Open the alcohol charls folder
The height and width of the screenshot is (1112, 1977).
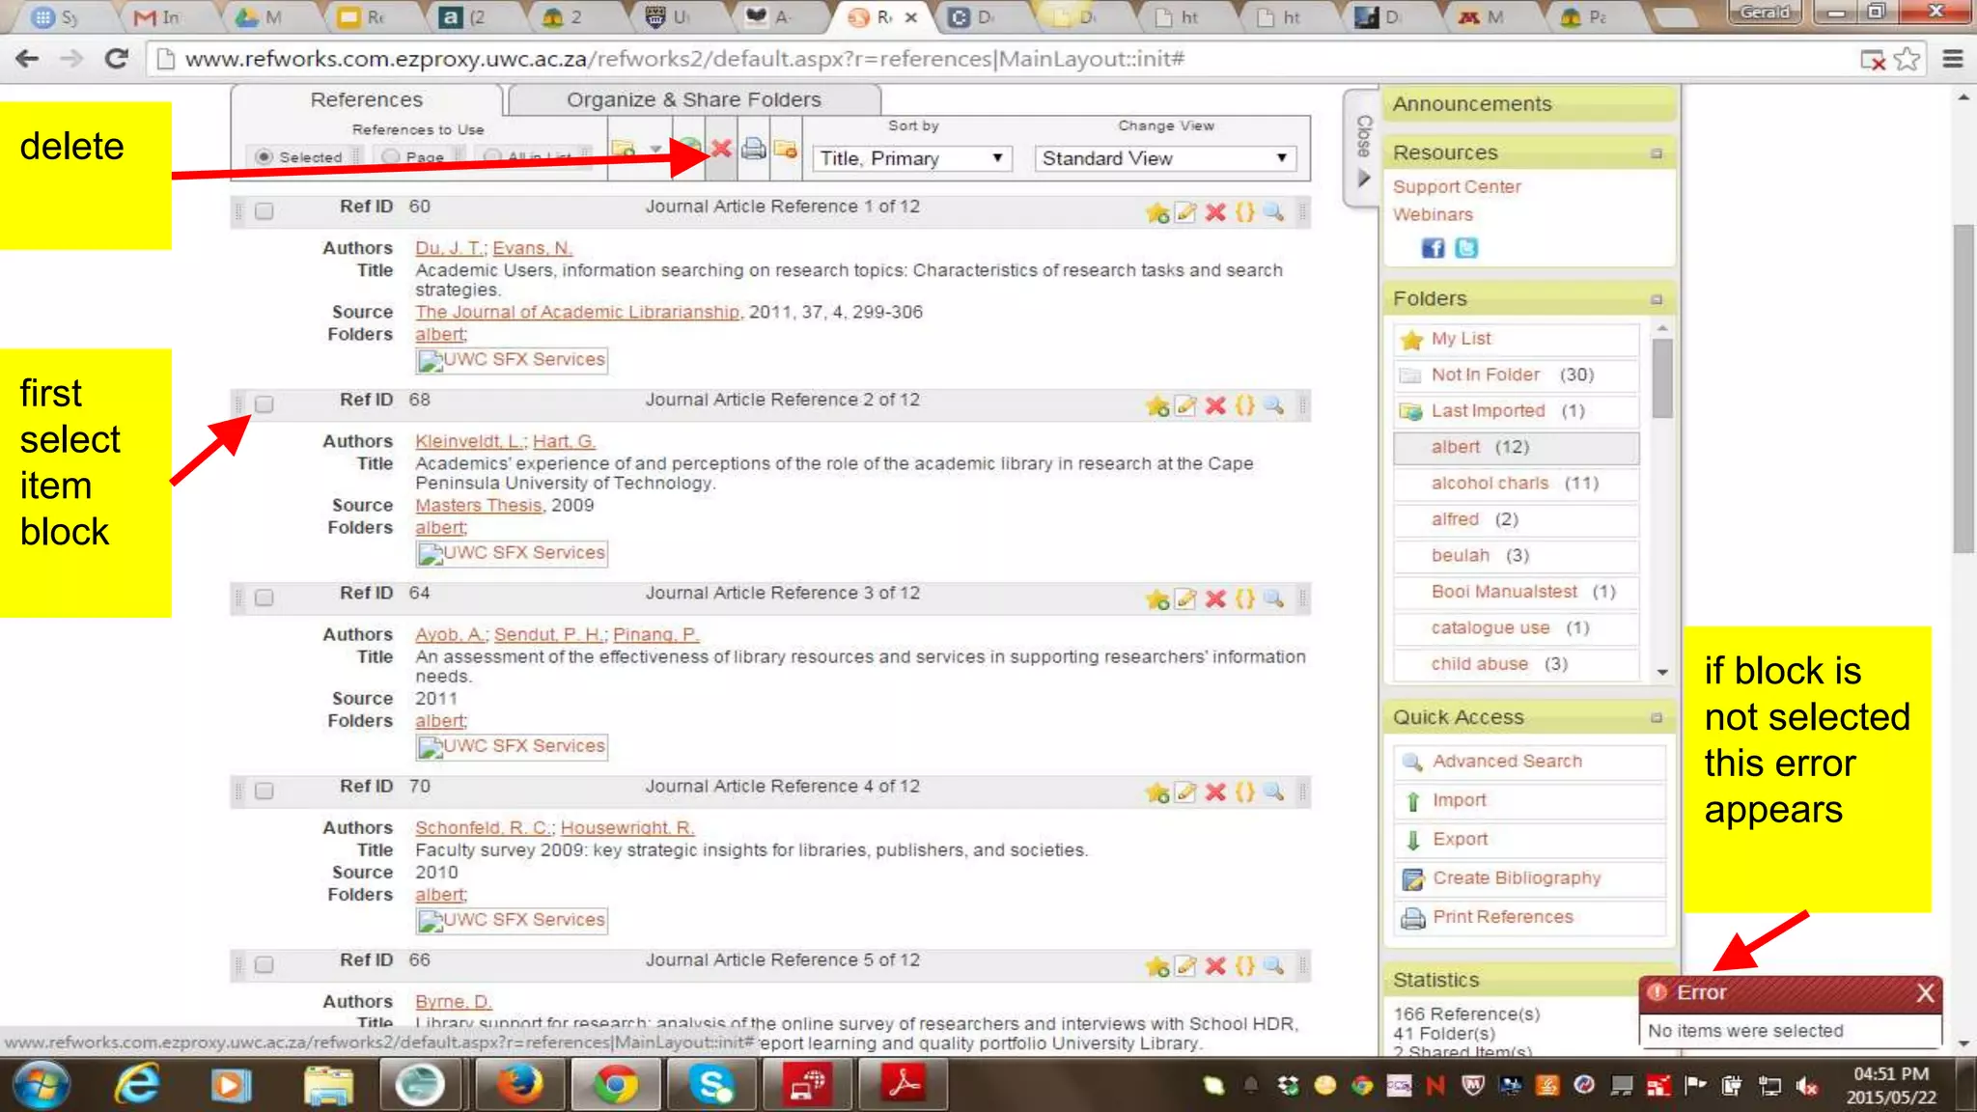click(x=1489, y=483)
